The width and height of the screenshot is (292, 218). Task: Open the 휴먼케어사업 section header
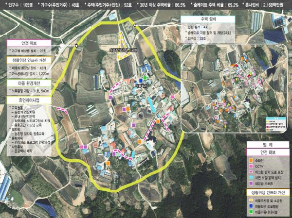coord(25,100)
